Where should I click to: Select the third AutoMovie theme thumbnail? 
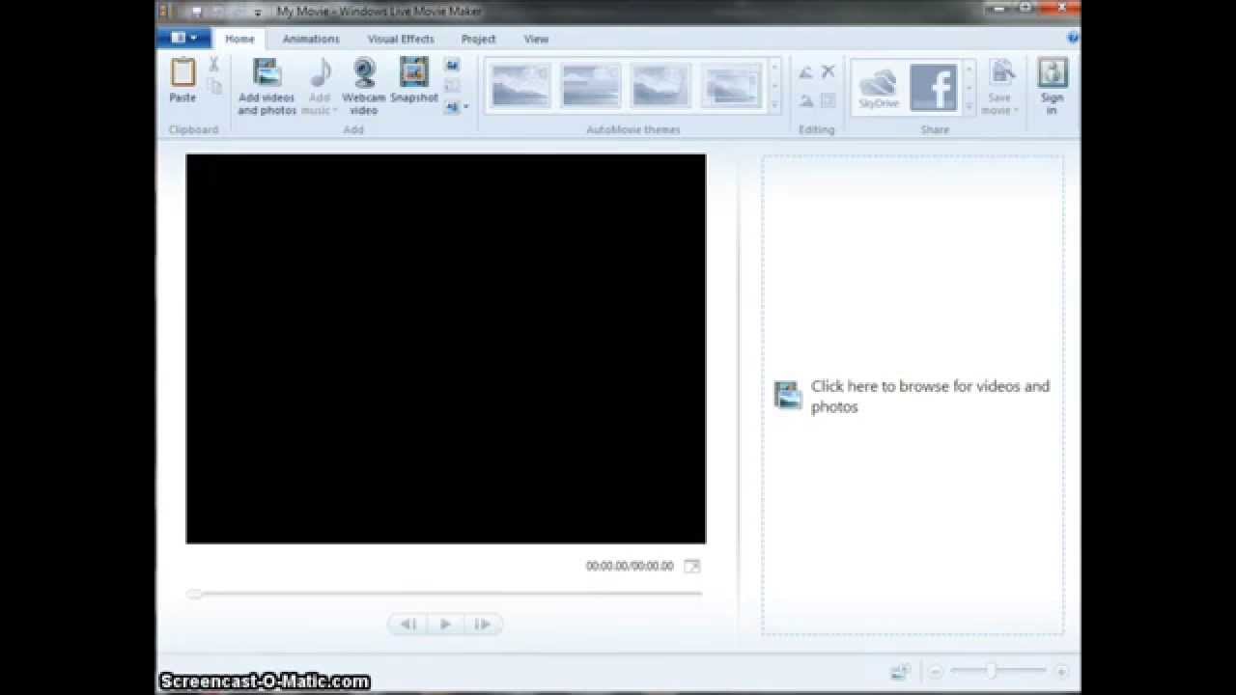coord(661,86)
